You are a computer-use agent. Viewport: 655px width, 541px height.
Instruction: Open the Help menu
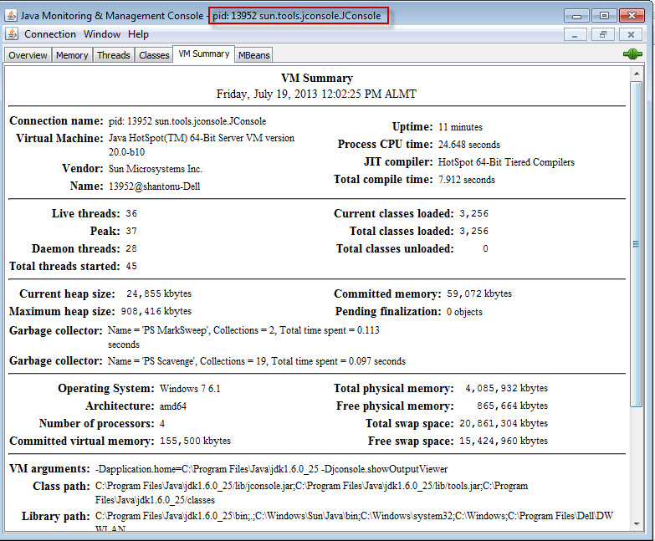tap(138, 34)
